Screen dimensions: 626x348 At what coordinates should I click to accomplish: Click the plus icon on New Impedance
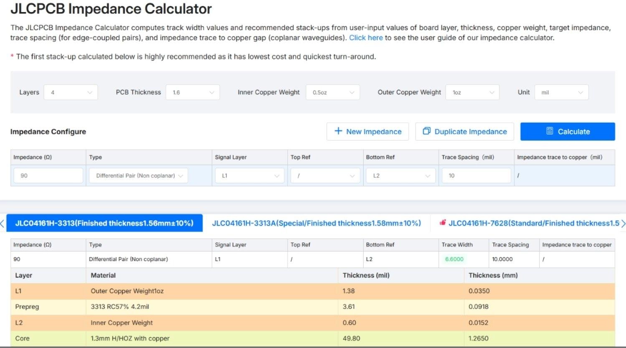pyautogui.click(x=338, y=131)
